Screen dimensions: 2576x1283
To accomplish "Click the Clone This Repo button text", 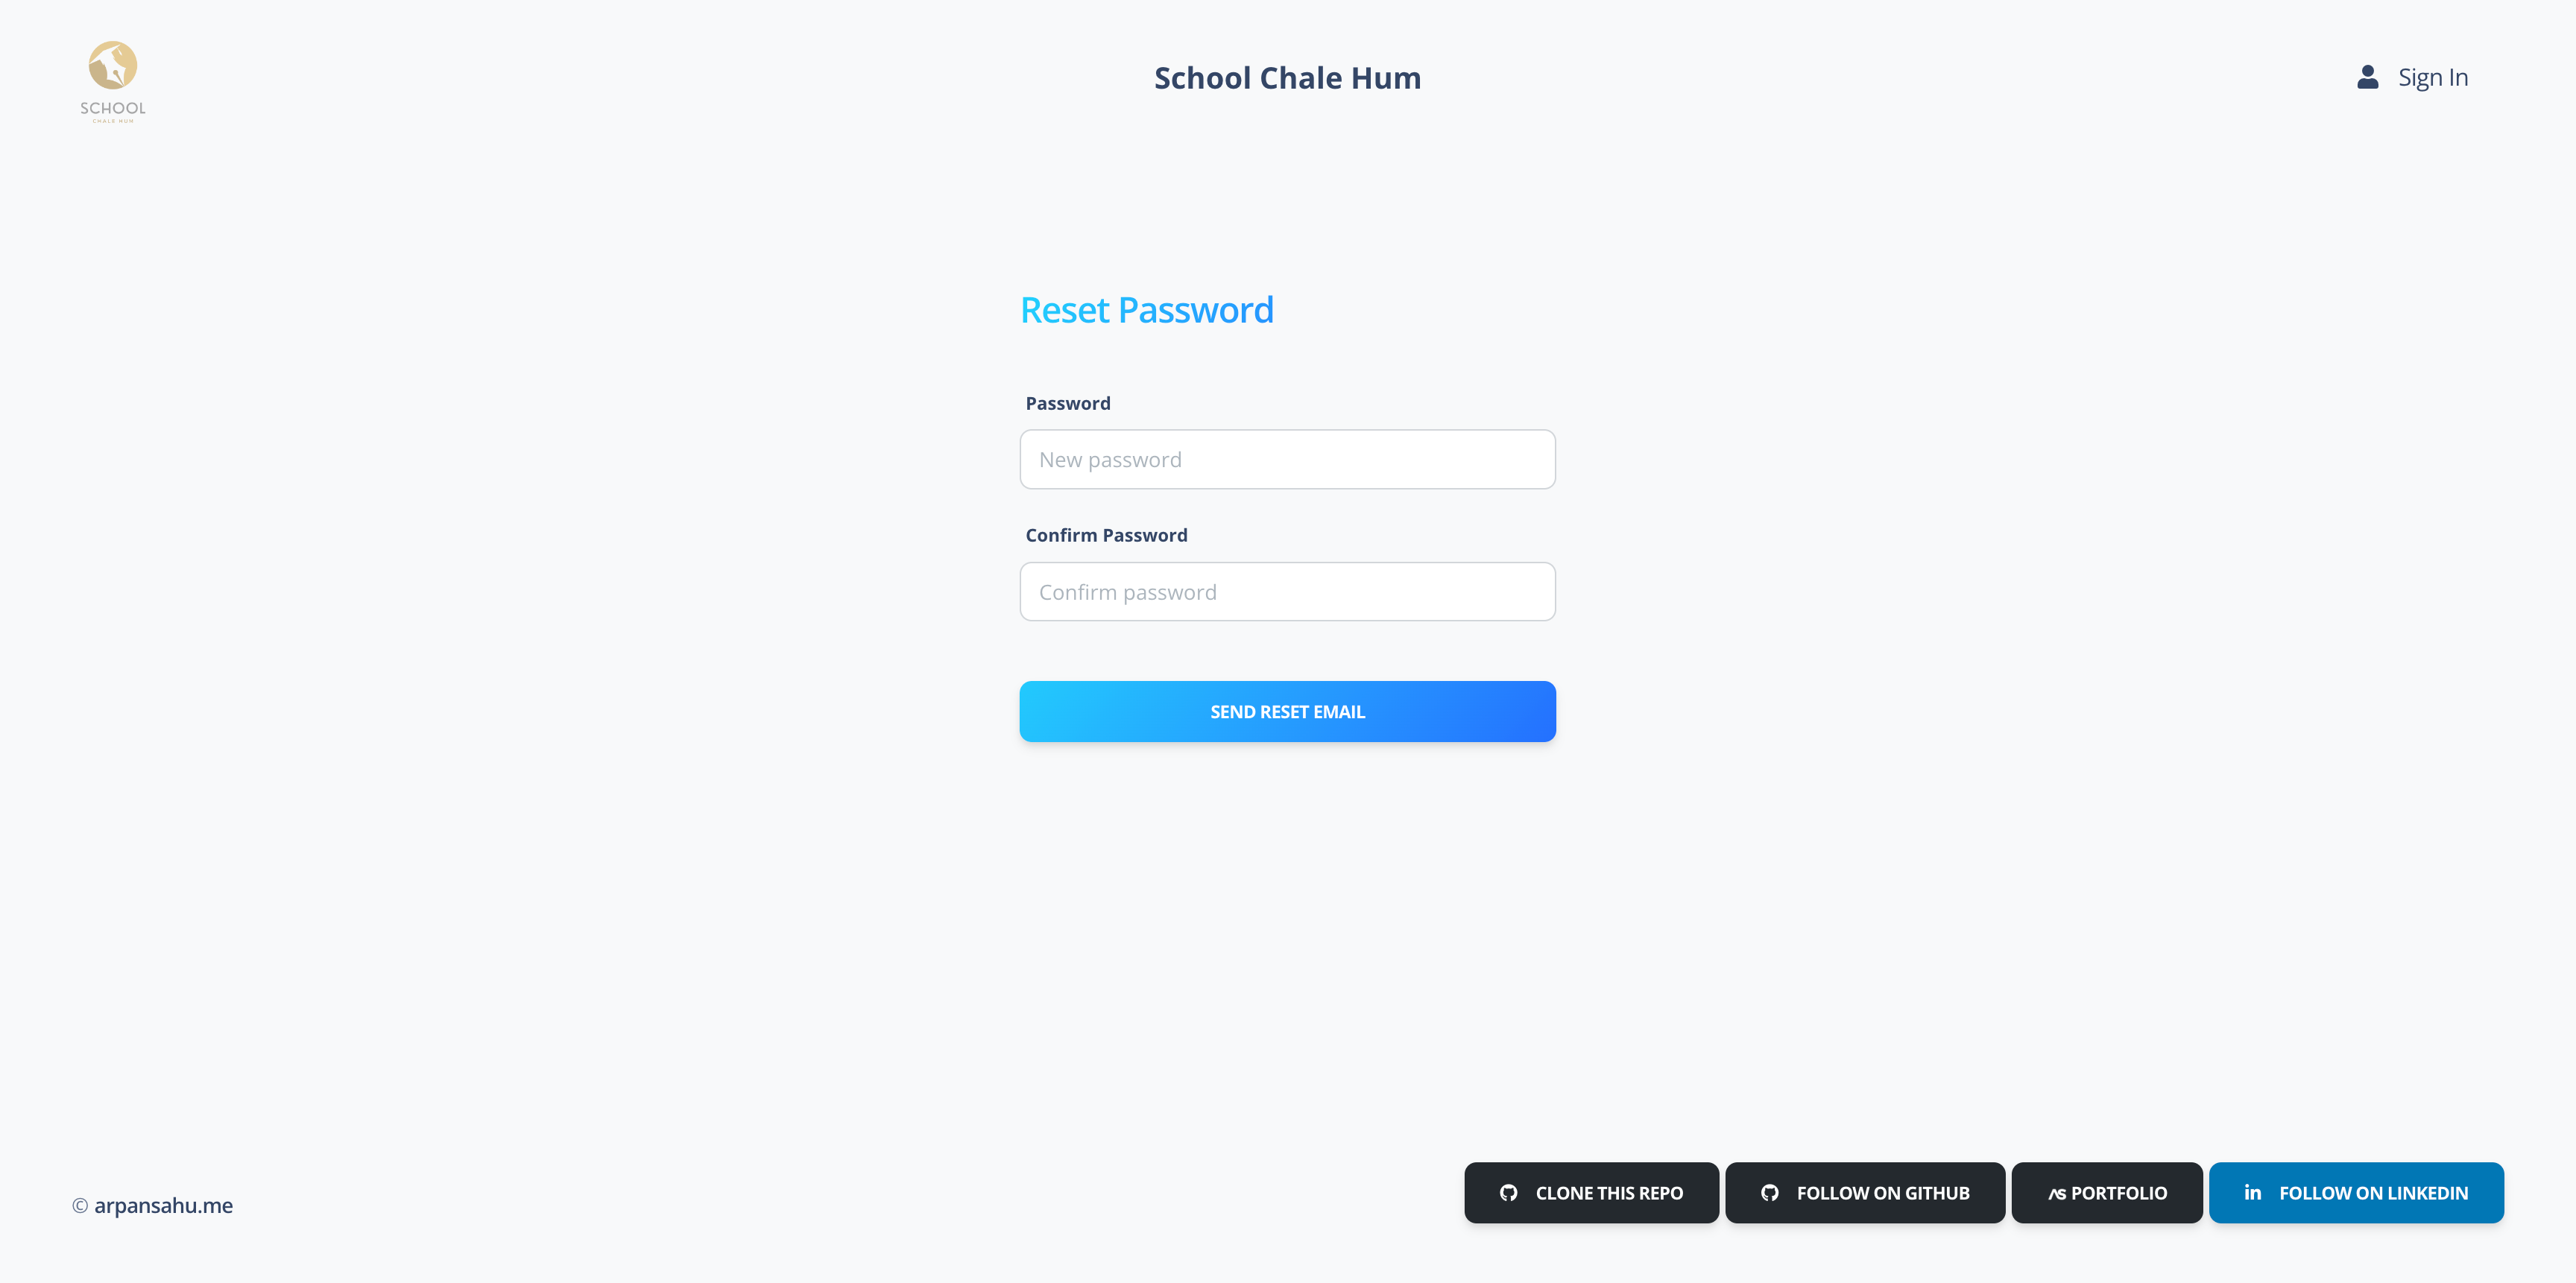I will click(1609, 1193).
